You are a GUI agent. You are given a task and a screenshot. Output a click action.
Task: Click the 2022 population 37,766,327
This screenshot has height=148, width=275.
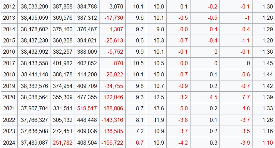pos(34,120)
